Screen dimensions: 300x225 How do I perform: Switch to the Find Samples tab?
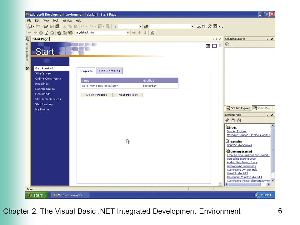[x=109, y=71]
